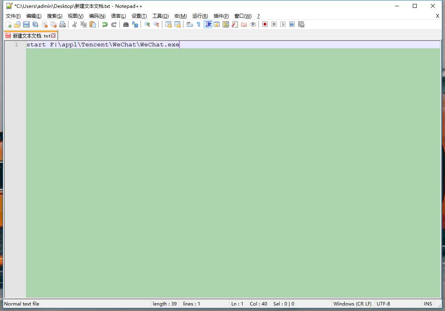Open the 设置(T) menu

(139, 16)
